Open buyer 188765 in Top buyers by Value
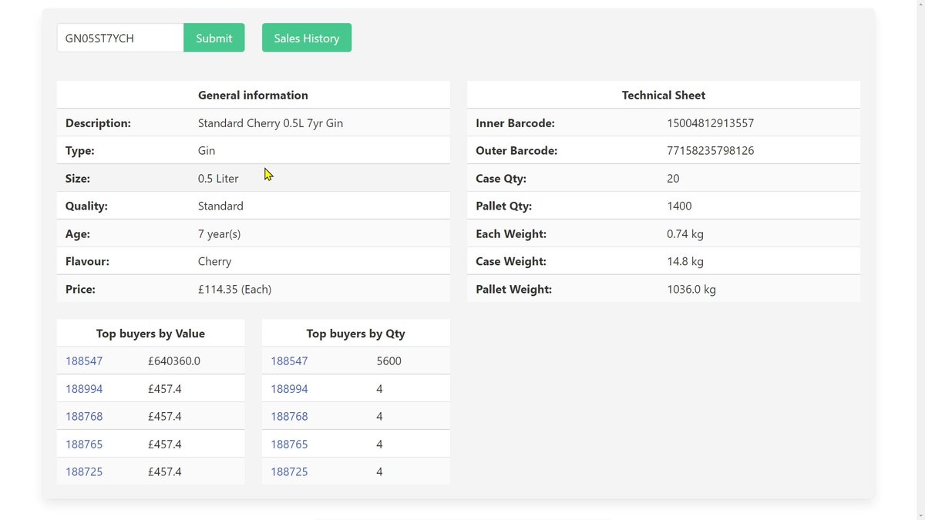925x520 pixels. tap(84, 444)
